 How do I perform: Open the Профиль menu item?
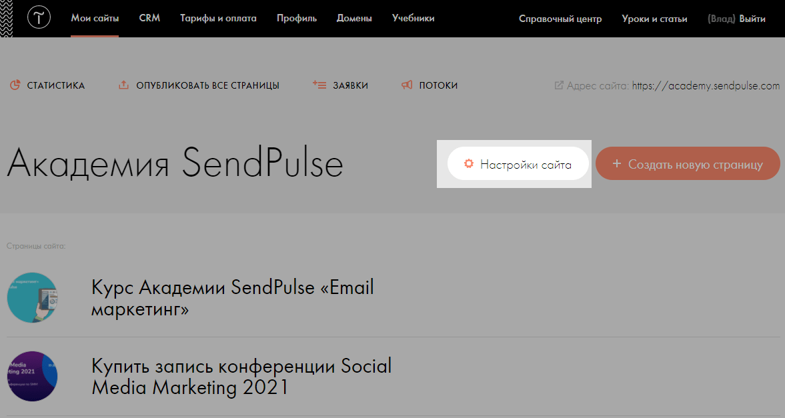pos(297,19)
